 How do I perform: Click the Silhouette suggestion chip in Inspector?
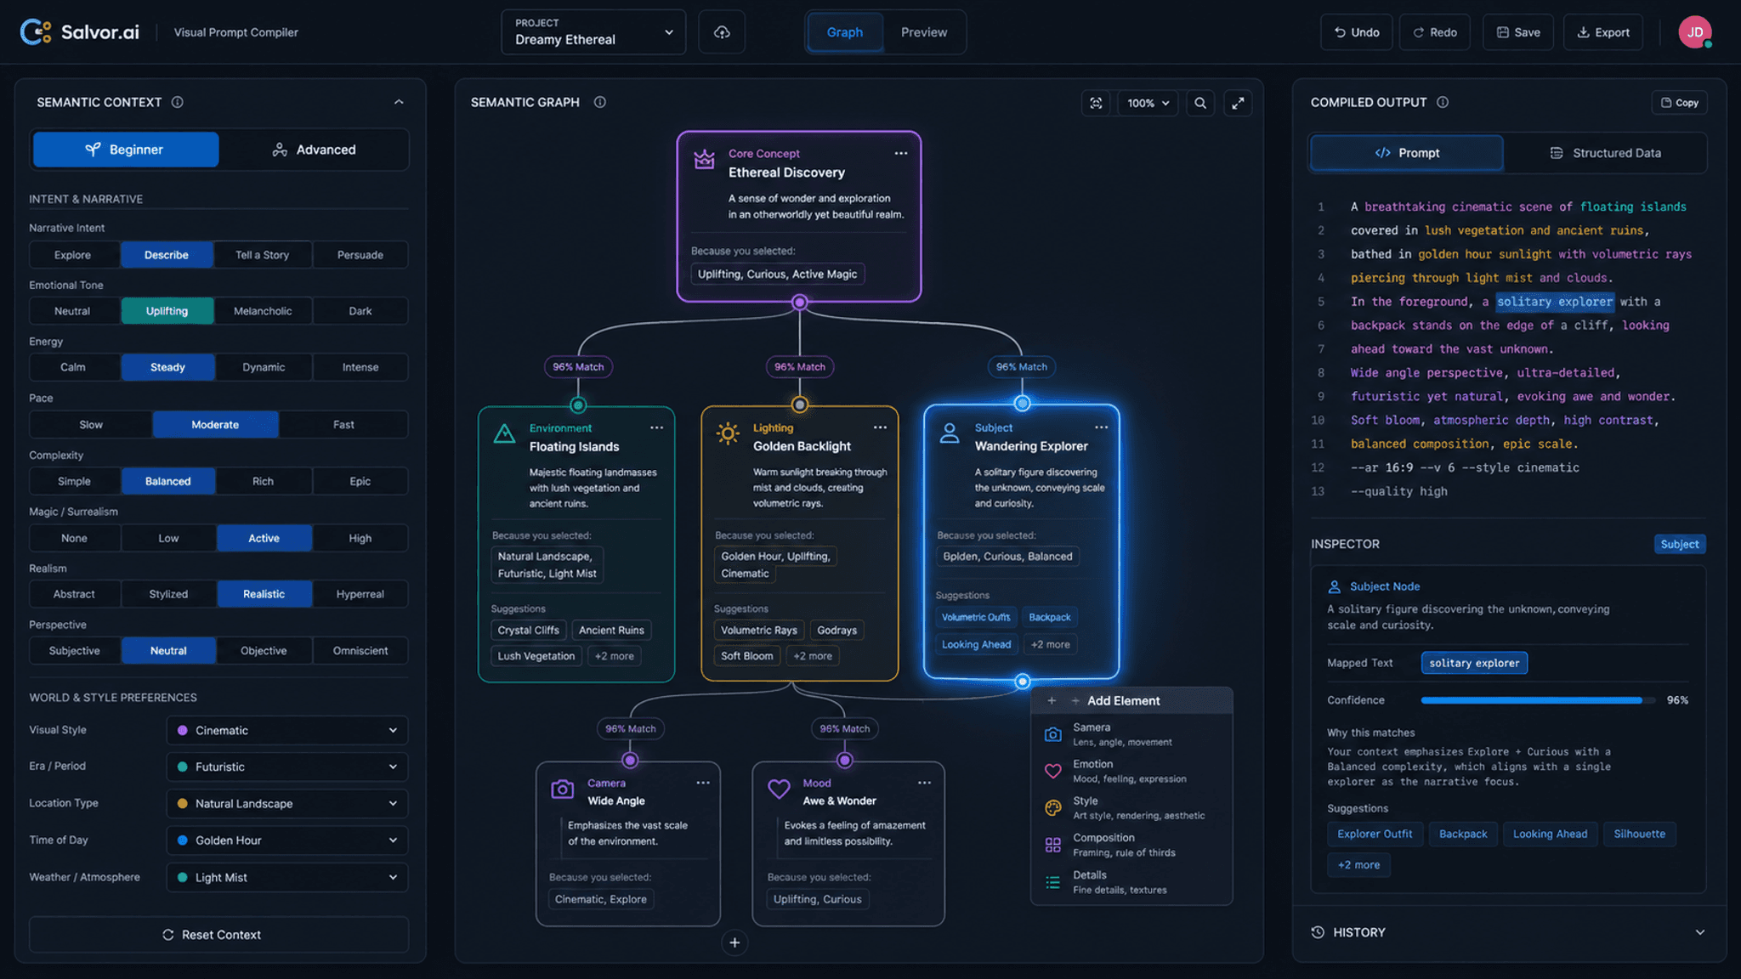[x=1640, y=834]
